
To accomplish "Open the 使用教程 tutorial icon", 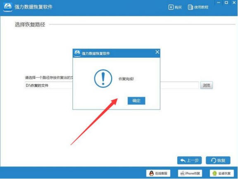I will (x=190, y=7).
